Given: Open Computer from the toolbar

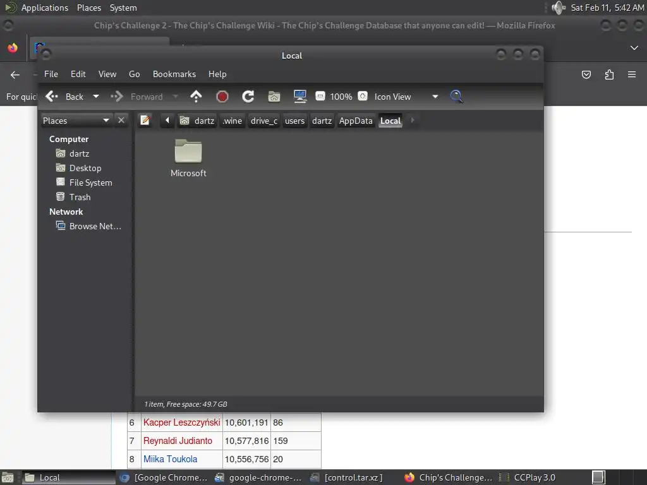Looking at the screenshot, I should pos(300,97).
